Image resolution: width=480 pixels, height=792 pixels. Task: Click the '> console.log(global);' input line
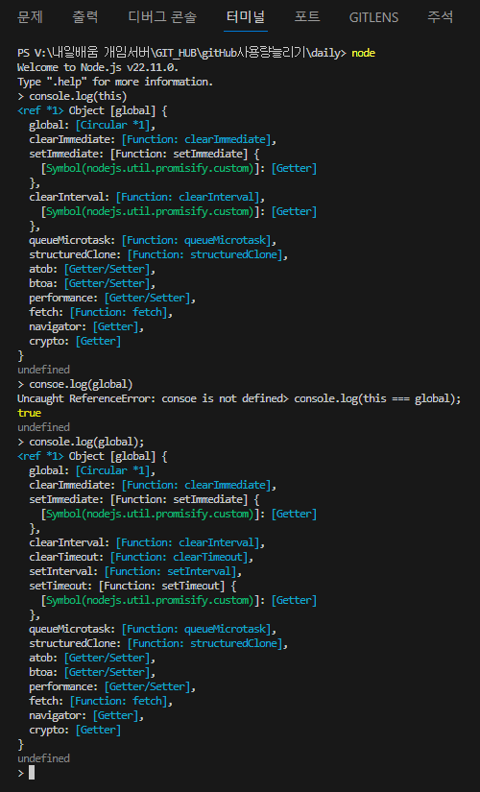(x=81, y=442)
